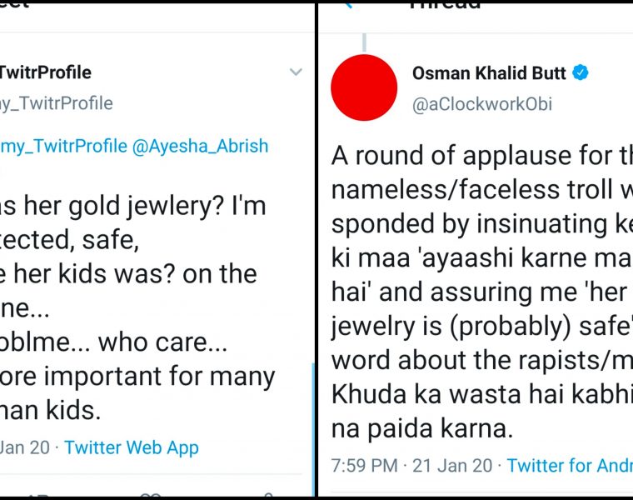The width and height of the screenshot is (633, 500).
Task: Select the bold TwitrProfile display name
Action: point(45,72)
